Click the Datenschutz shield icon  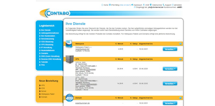151,5
